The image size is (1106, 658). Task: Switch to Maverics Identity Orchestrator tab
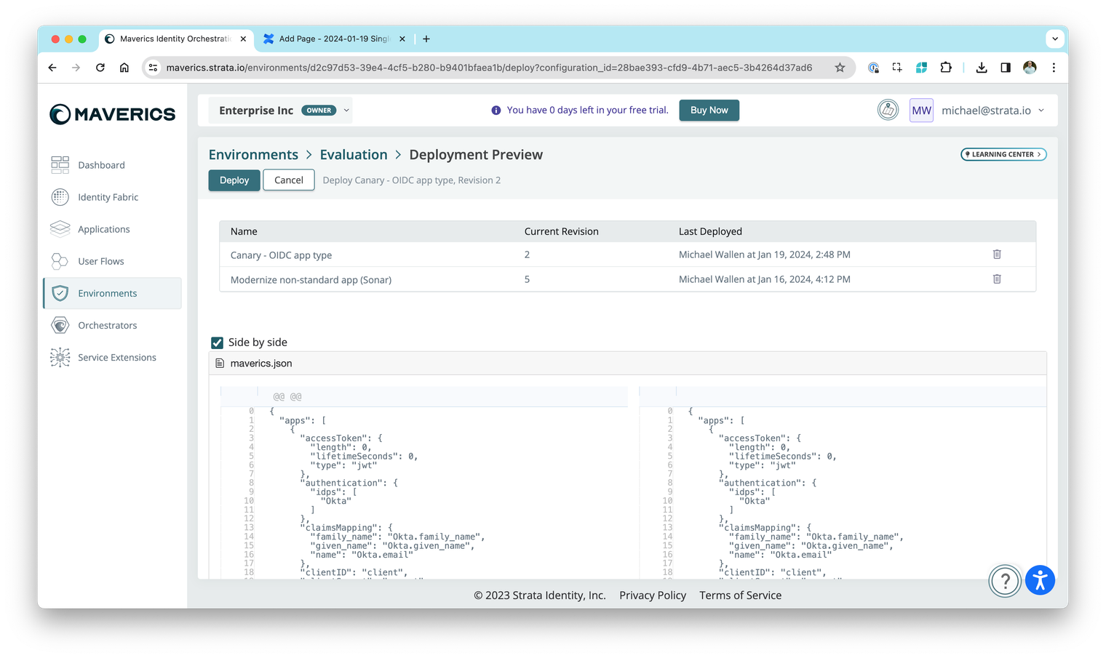(x=175, y=39)
